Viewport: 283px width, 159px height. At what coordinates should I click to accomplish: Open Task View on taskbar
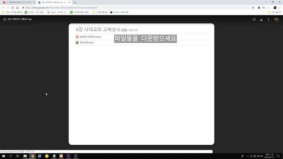click(x=18, y=156)
